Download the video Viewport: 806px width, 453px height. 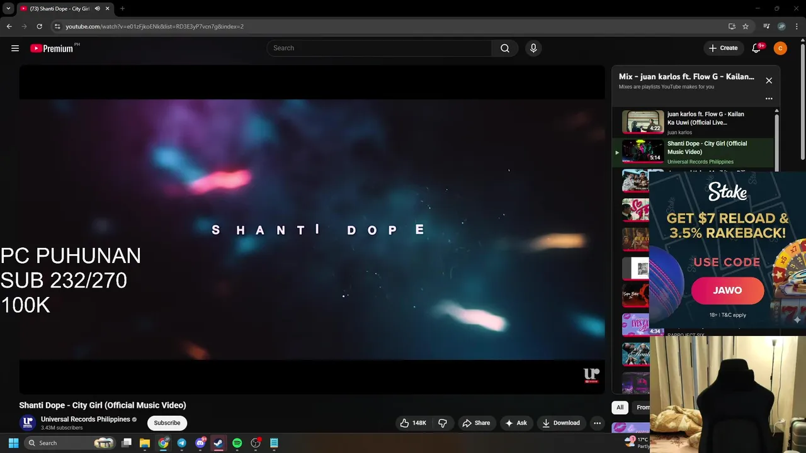click(x=561, y=423)
